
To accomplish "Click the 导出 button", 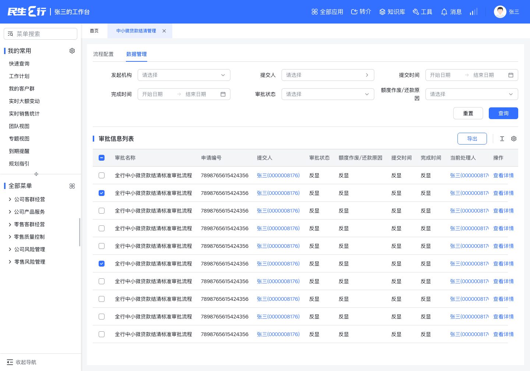I will (472, 139).
